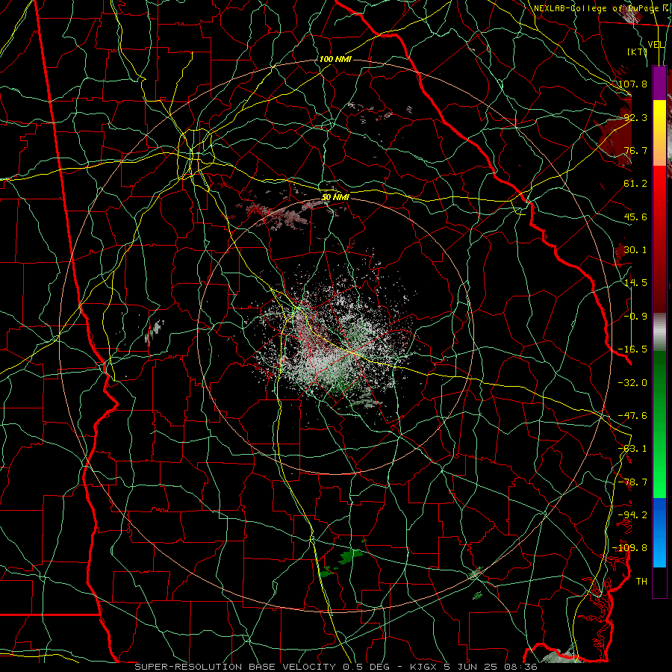Select the -16.5 value on the velocity scale
The height and width of the screenshot is (672, 672).
point(632,349)
